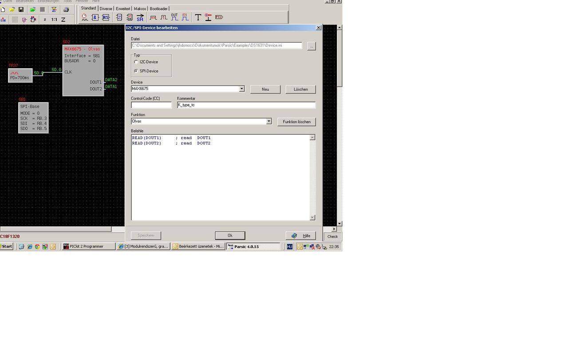This screenshot has width=568, height=358.
Task: Click the Löschen button to delete device
Action: 300,89
